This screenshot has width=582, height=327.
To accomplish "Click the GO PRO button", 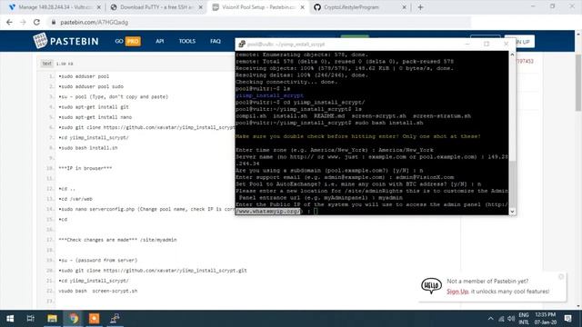I will coord(127,41).
